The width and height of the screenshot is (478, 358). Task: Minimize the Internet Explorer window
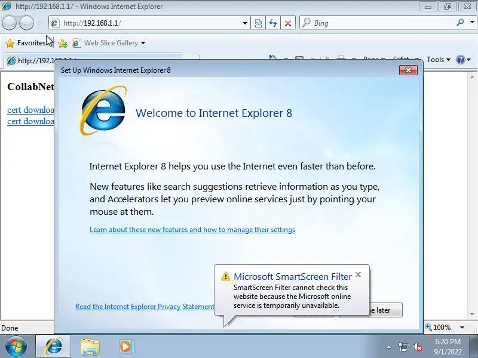[428, 7]
